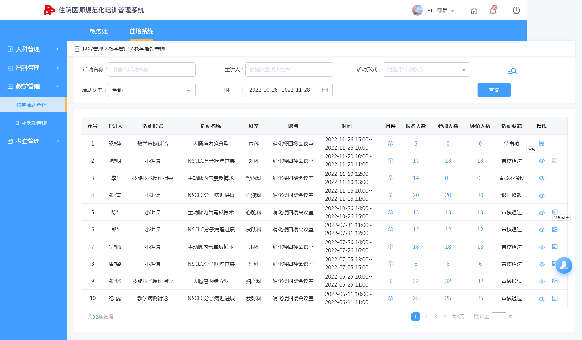Expand the 入科管理 sidebar menu
The image size is (582, 340).
tap(33, 49)
